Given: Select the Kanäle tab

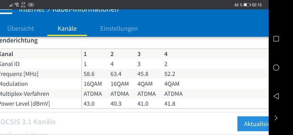Looking at the screenshot, I should tap(67, 29).
